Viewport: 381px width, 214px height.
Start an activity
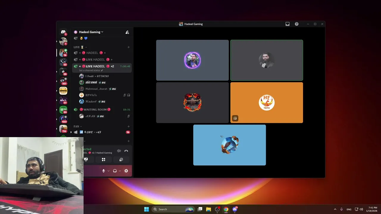[103, 159]
